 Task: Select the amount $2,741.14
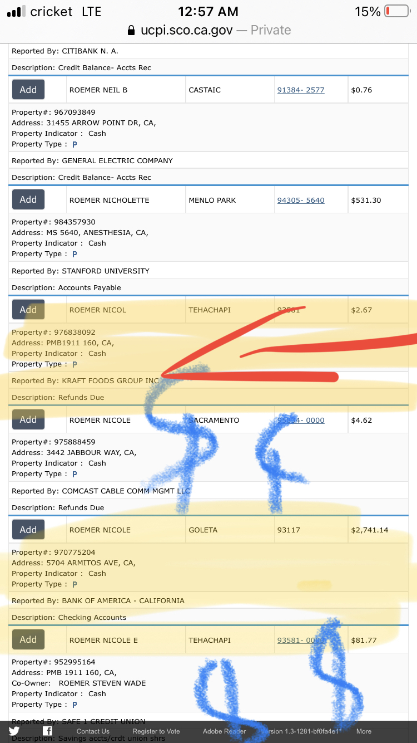(370, 530)
